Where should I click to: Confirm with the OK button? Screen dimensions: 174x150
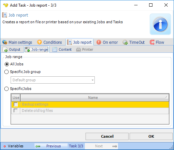coord(151,136)
